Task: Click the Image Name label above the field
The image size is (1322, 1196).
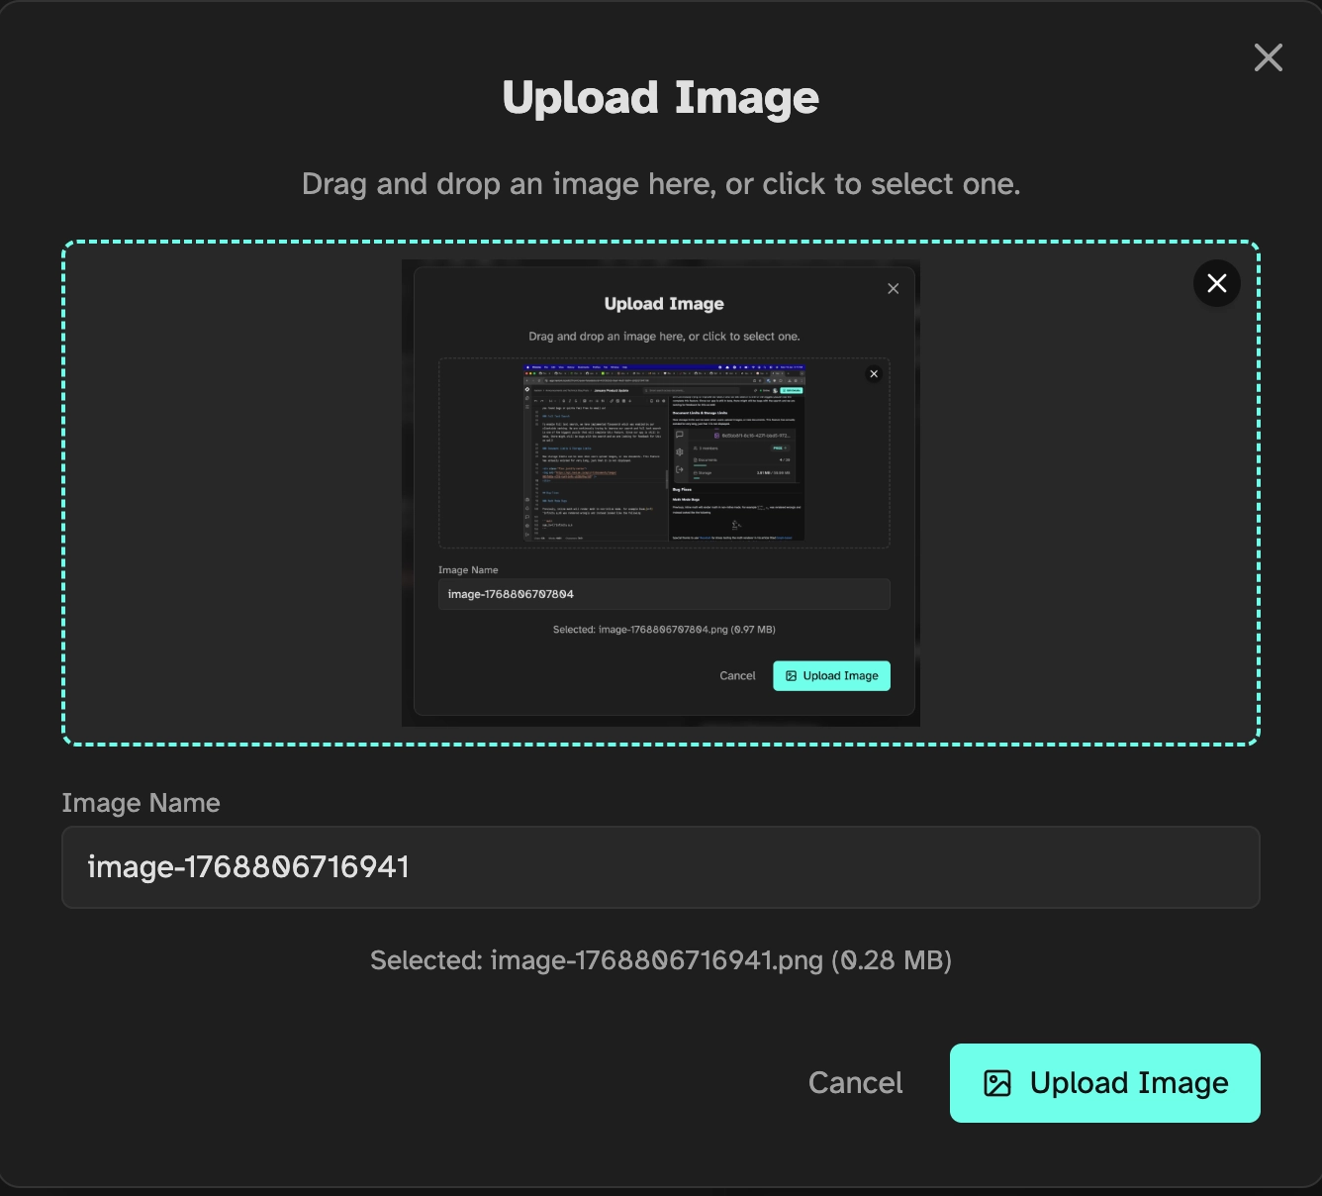Action: click(141, 803)
